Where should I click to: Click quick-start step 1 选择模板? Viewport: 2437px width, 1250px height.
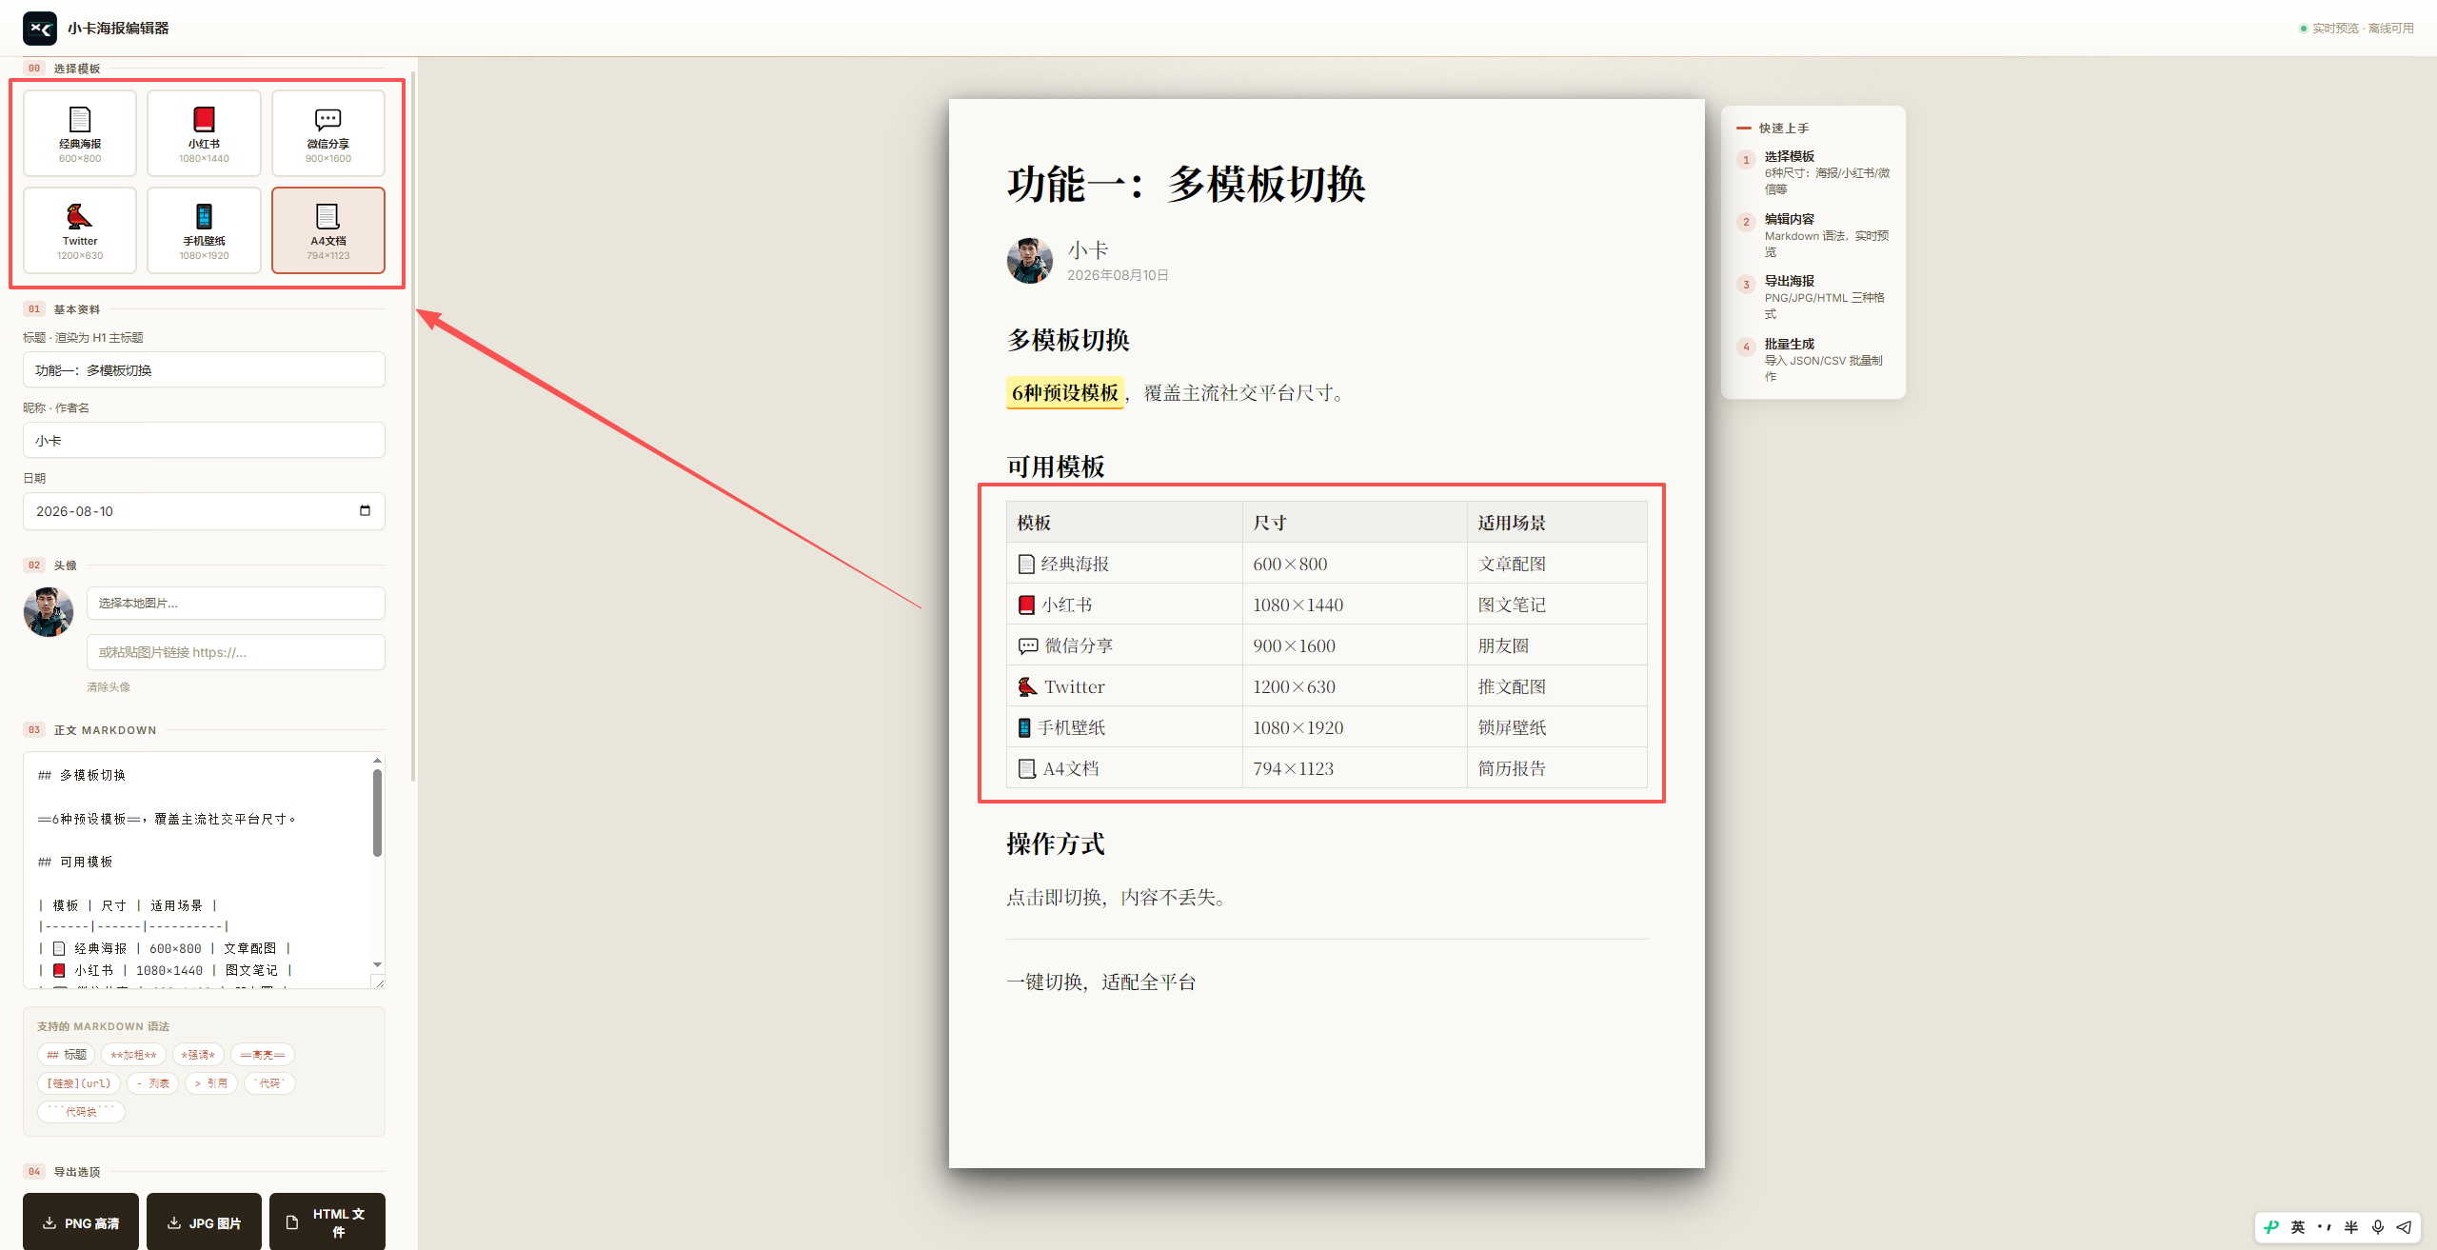[x=1813, y=172]
